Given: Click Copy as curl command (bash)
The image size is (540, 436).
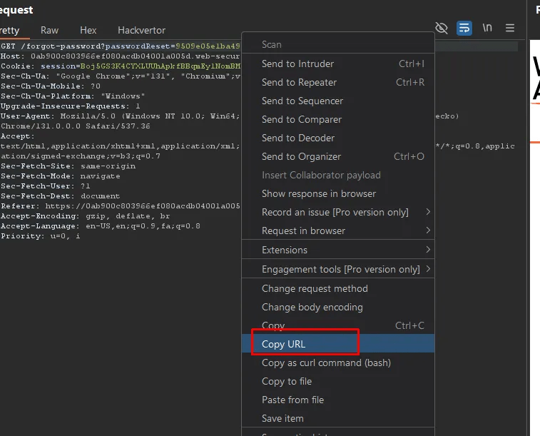Looking at the screenshot, I should pos(326,363).
